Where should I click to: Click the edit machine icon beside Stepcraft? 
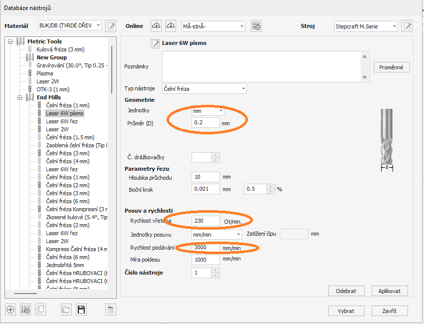click(408, 26)
